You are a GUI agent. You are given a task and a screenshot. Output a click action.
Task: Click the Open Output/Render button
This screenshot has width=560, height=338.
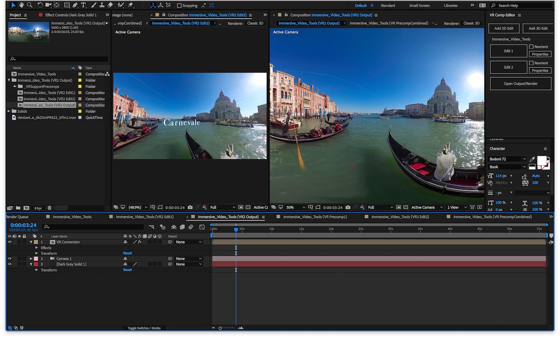520,84
